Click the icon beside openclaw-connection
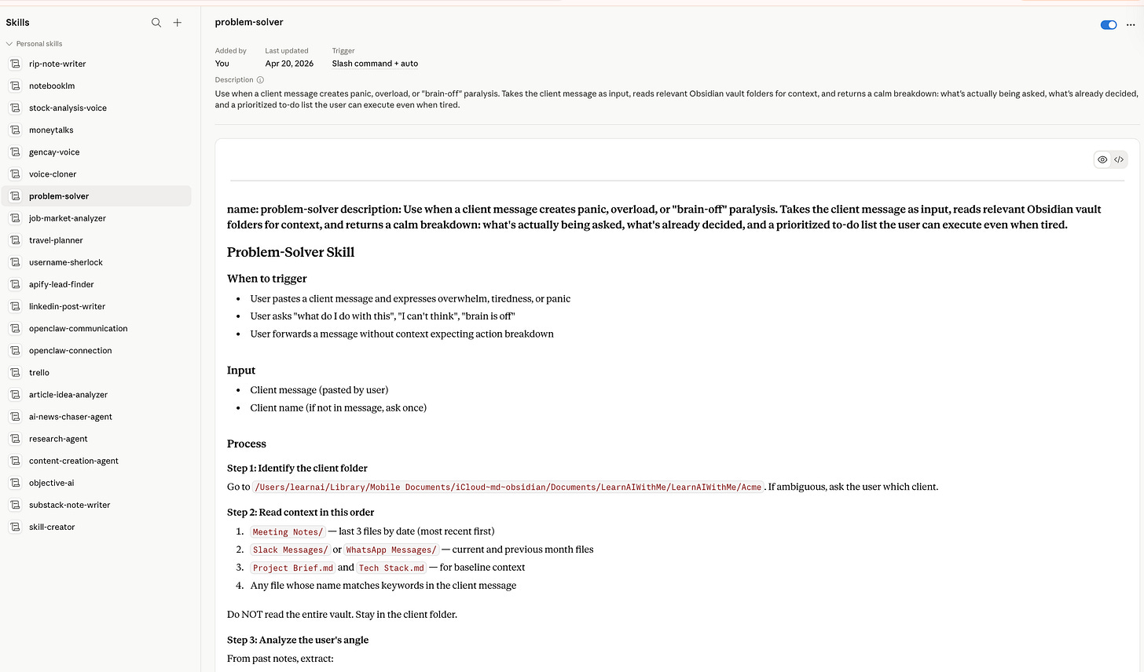This screenshot has width=1144, height=672. coord(15,349)
